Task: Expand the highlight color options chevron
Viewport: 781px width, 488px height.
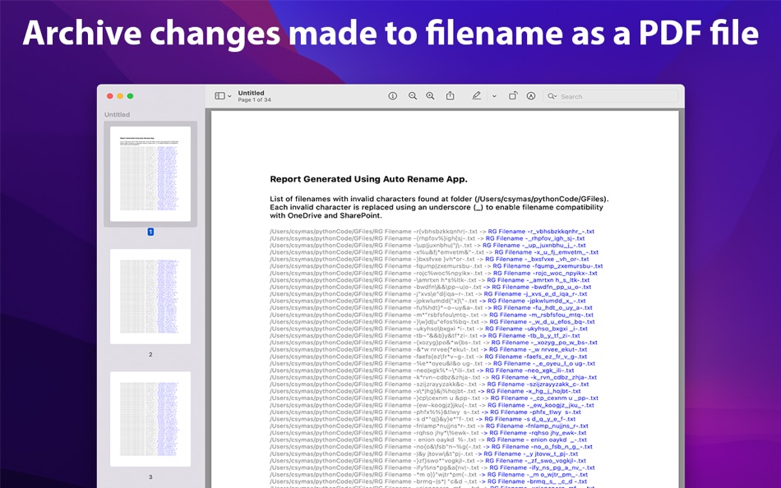Action: point(494,97)
